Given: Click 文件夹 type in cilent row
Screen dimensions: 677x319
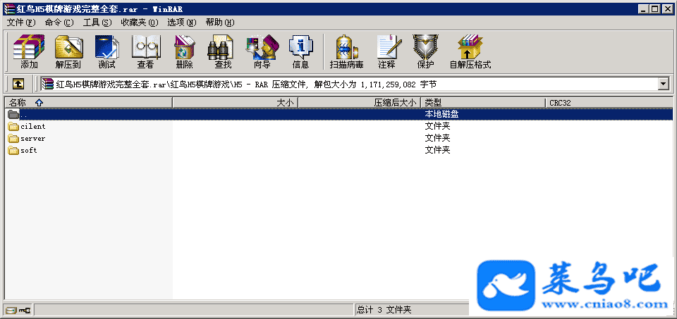Looking at the screenshot, I should tap(437, 126).
